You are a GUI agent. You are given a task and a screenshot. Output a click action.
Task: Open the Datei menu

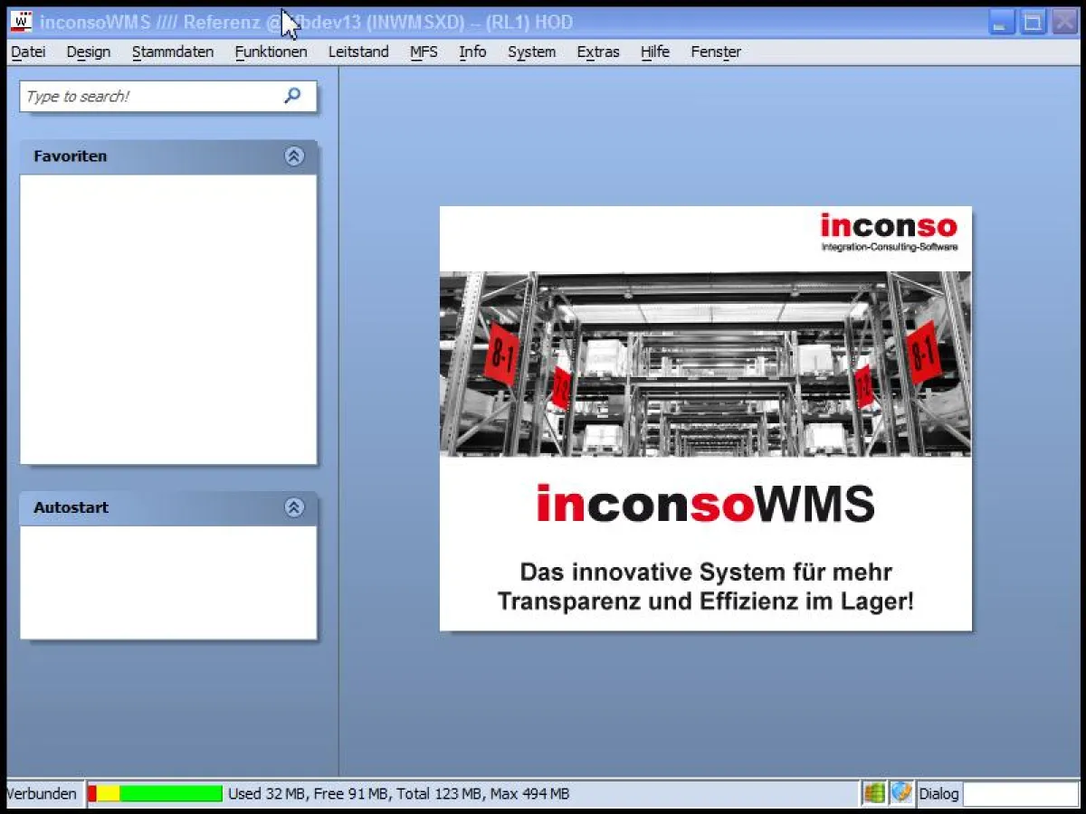pos(27,52)
